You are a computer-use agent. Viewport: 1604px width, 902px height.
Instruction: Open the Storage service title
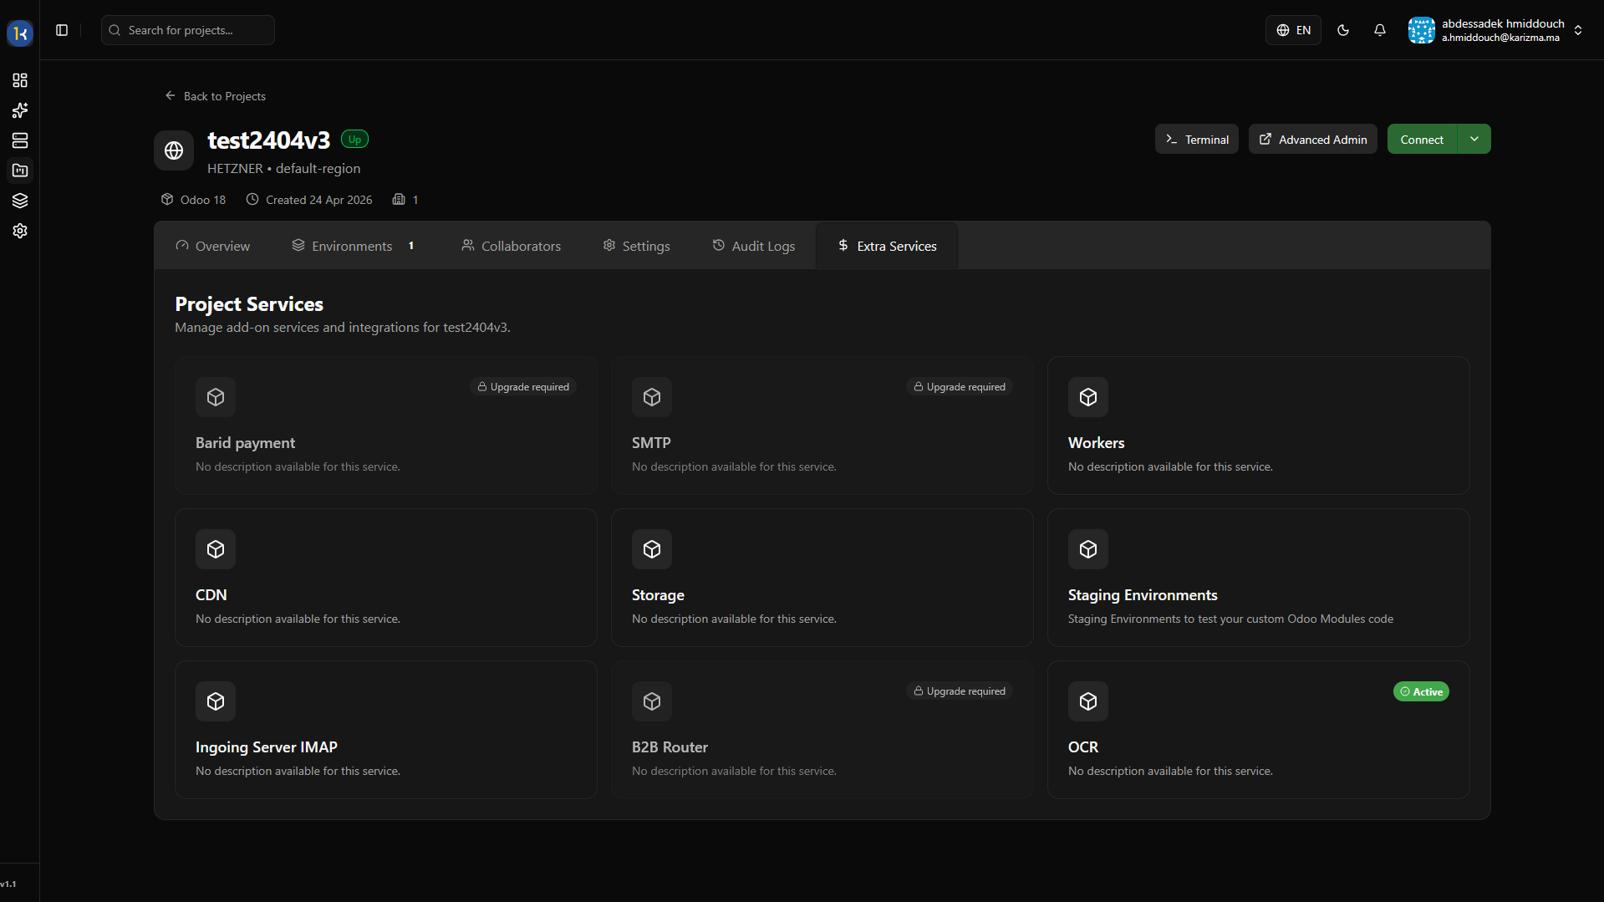658,595
